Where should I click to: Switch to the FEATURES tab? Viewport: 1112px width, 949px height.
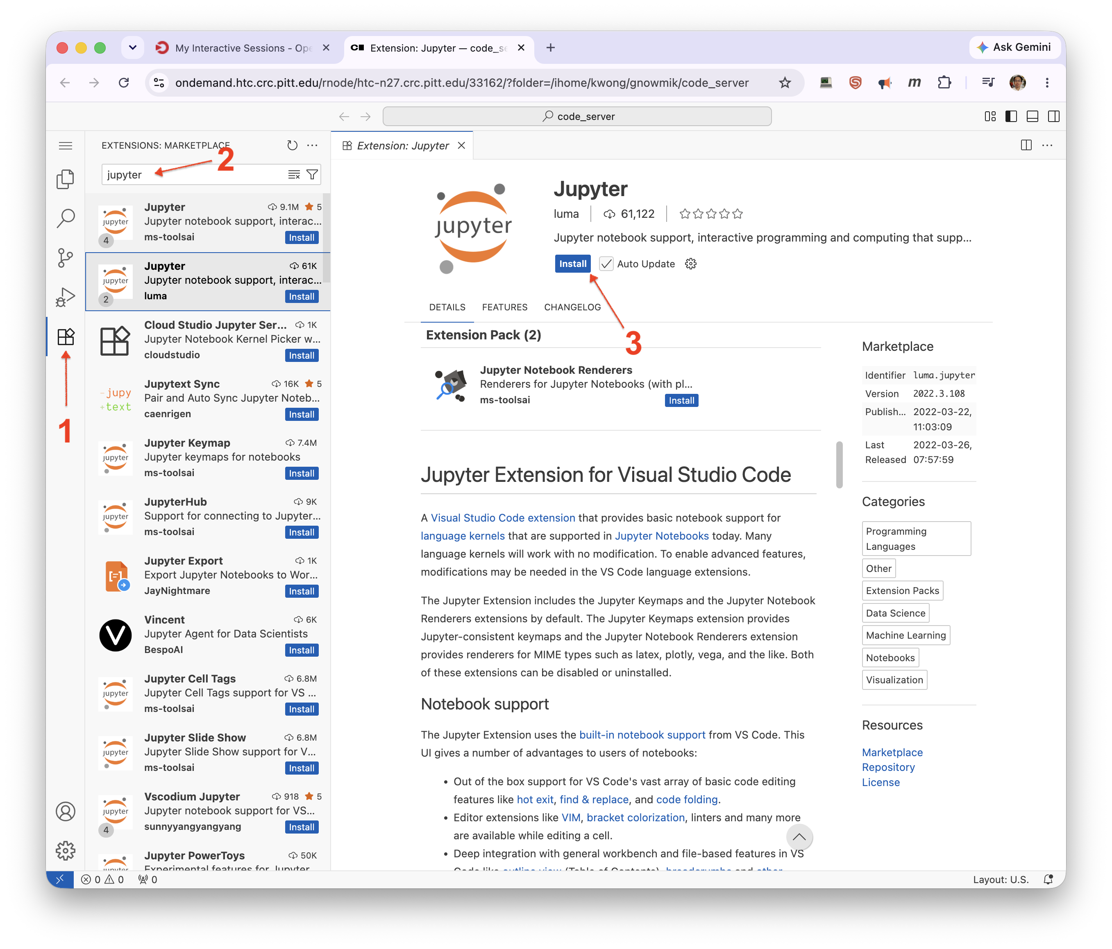click(504, 307)
